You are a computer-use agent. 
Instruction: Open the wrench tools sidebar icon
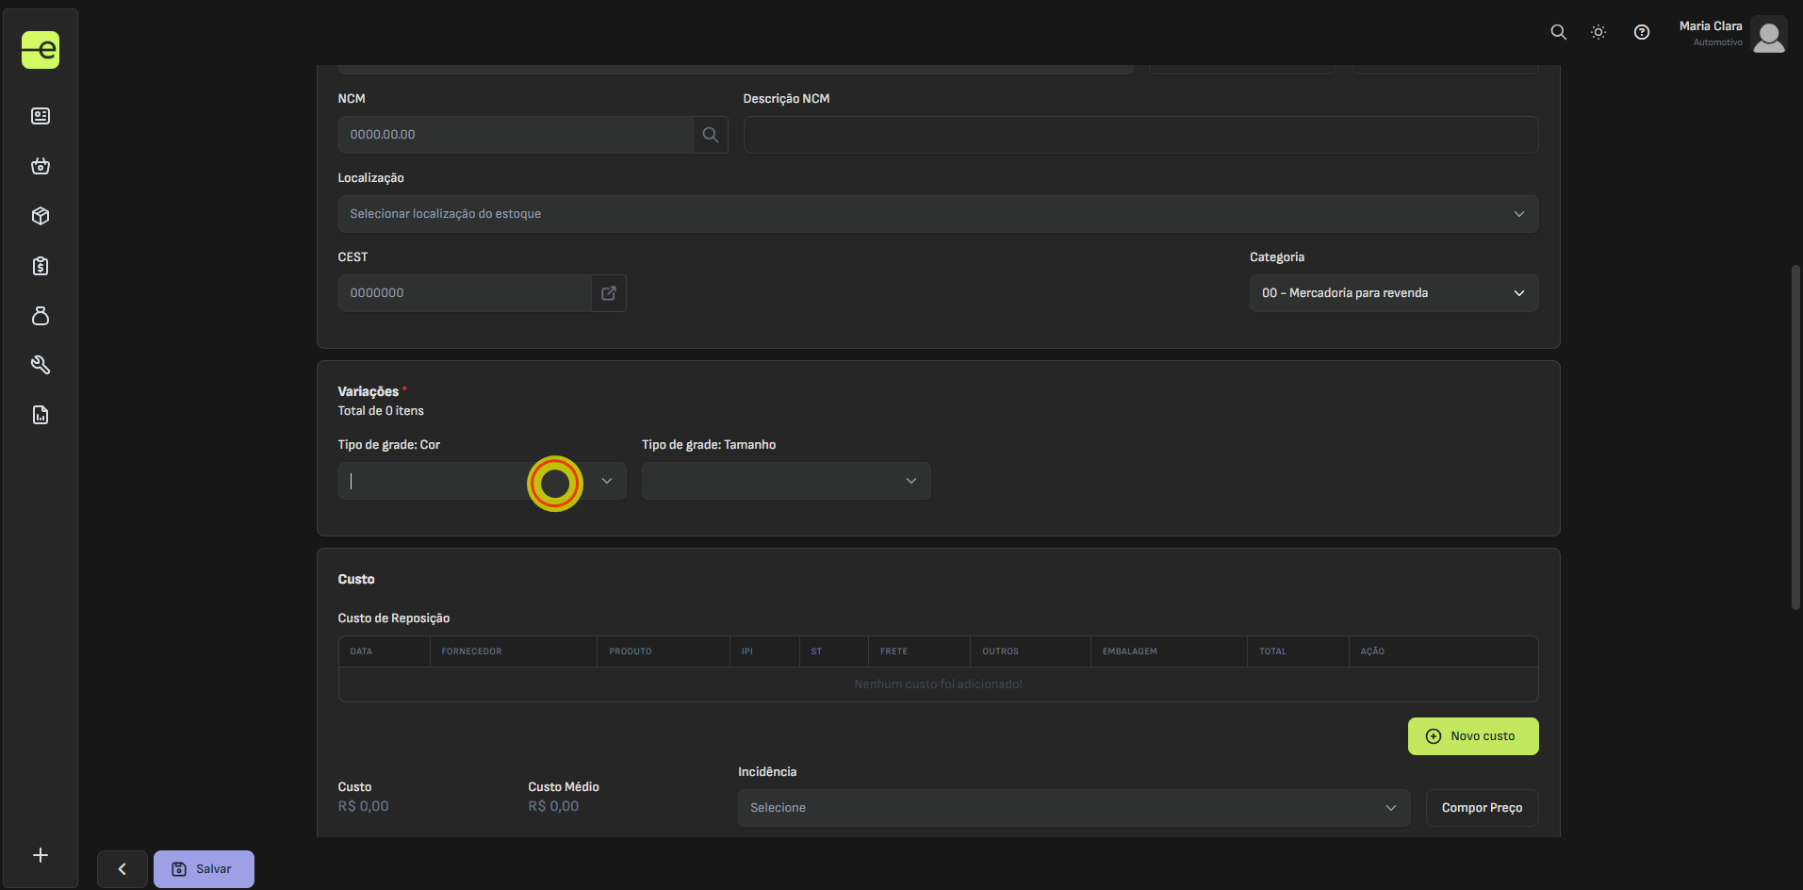41,365
